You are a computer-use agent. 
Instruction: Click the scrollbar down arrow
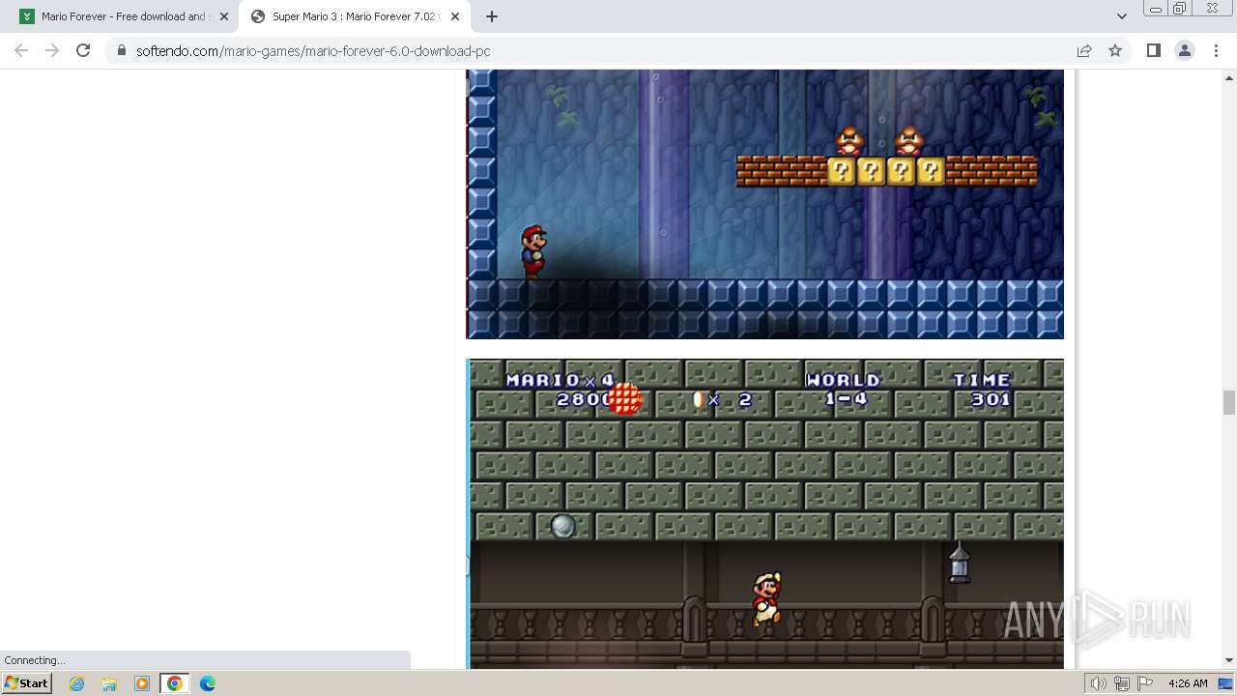pyautogui.click(x=1228, y=660)
